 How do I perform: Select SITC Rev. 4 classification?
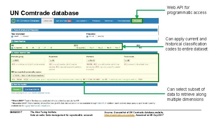[x=114, y=48]
